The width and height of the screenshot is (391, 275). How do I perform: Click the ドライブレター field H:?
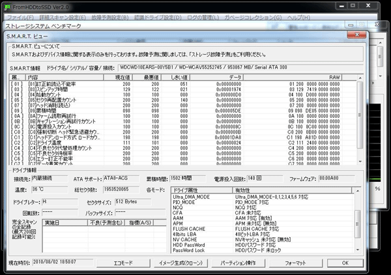[x=60, y=202]
